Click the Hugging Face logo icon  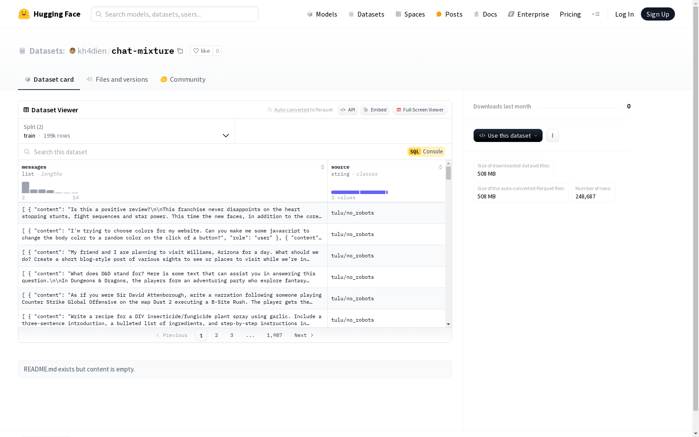[24, 14]
